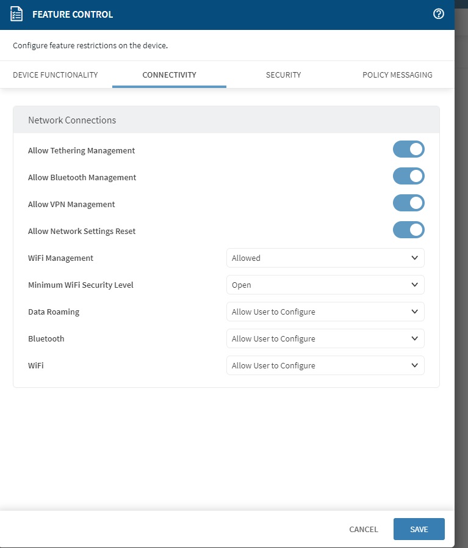Open the Data Roaming dropdown

[325, 312]
